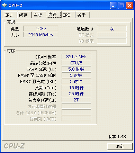Click the empty 行到列 (tRCD) field
This screenshot has height=153, width=135.
point(76,119)
